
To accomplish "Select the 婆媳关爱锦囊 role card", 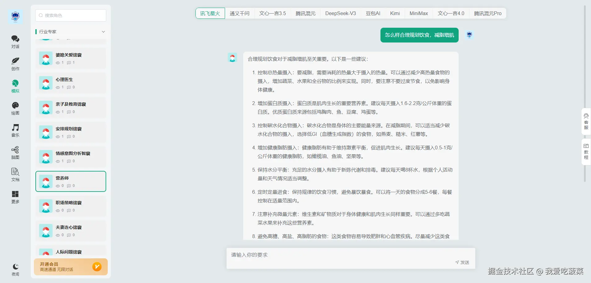I will pos(71,58).
